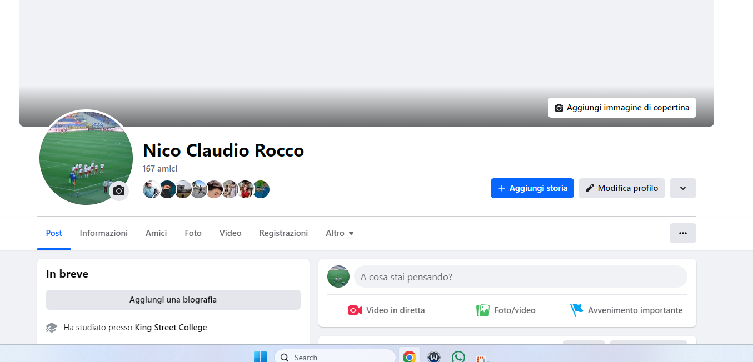Viewport: 753px width, 362px height.
Task: Click the Windows Start button in taskbar
Action: [260, 357]
